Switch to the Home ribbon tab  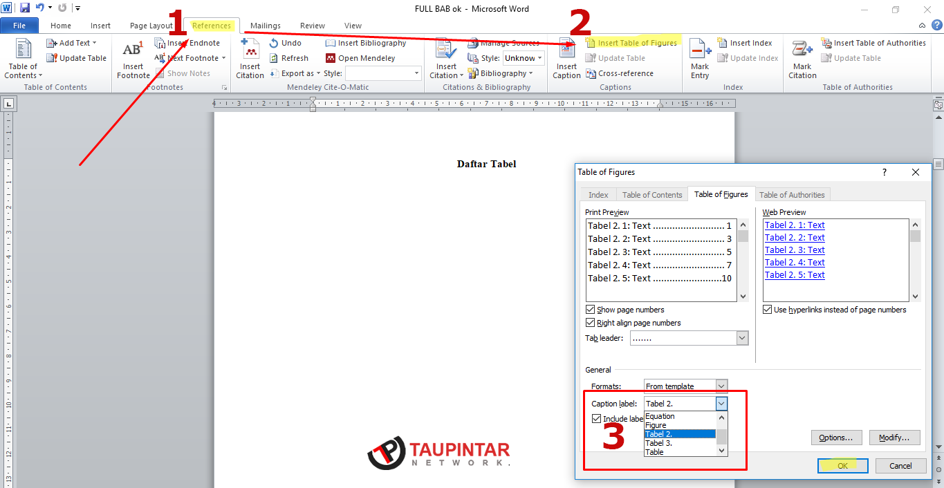click(x=61, y=26)
